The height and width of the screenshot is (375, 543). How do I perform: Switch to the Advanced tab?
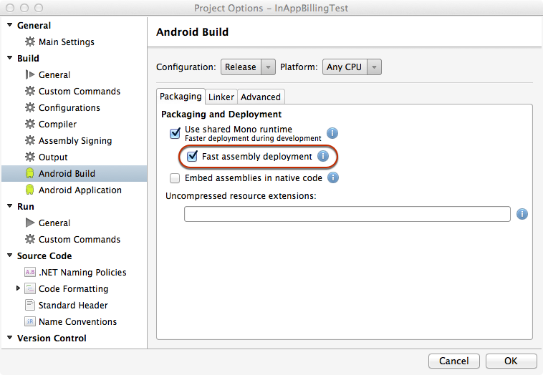[x=261, y=97]
